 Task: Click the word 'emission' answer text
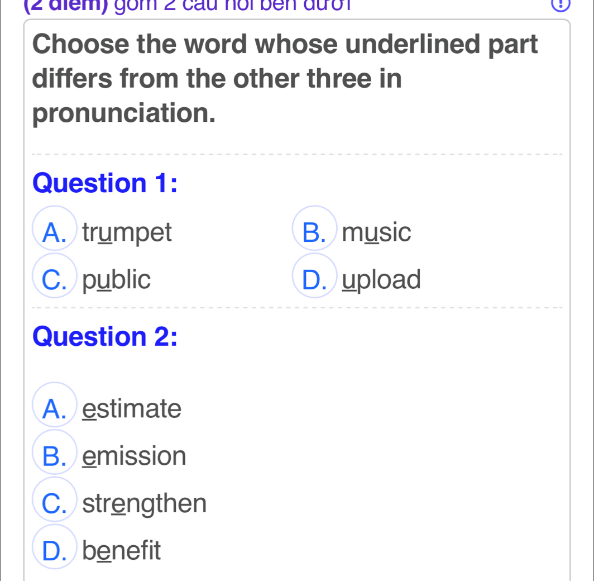(135, 456)
